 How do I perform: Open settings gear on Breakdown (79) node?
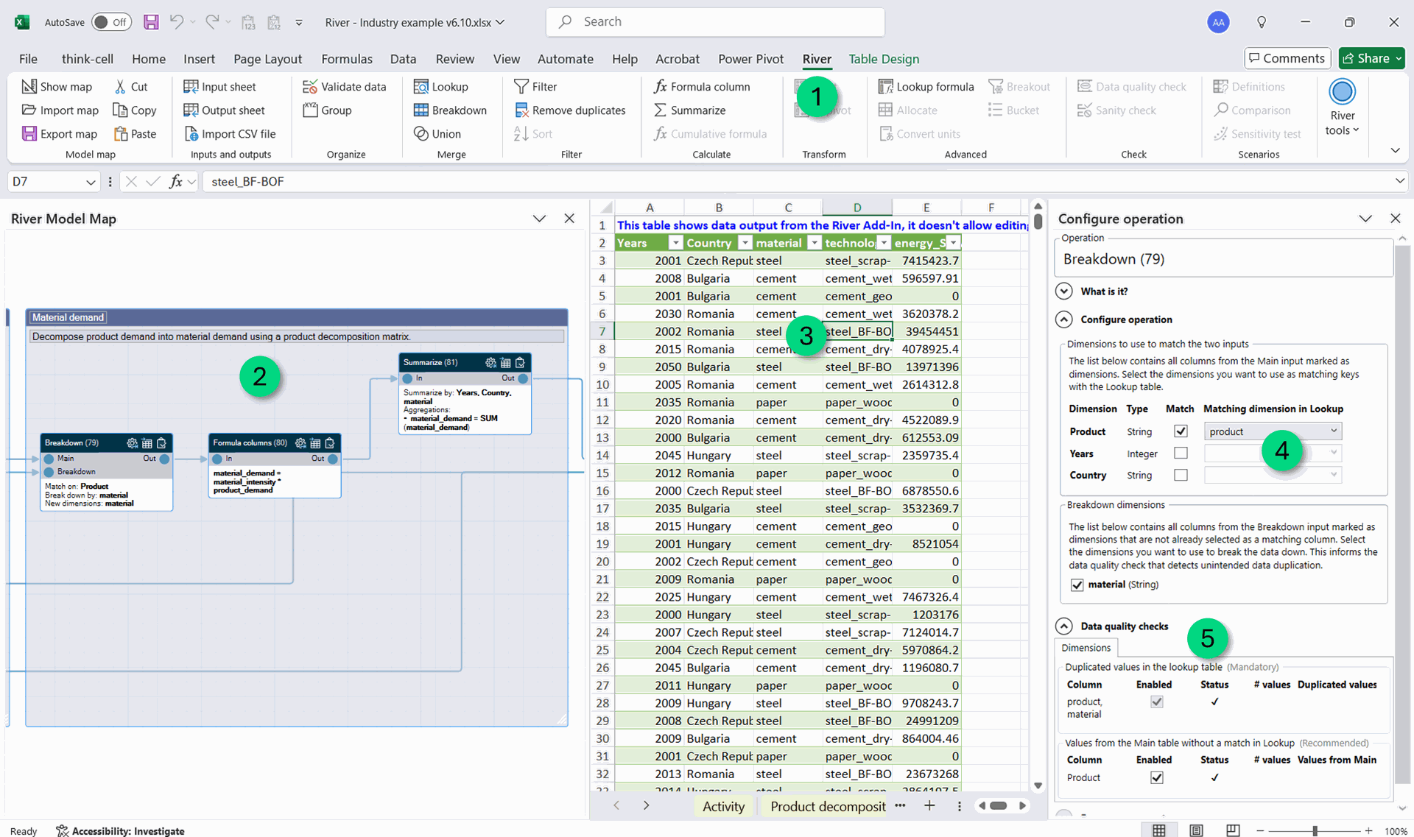point(132,443)
